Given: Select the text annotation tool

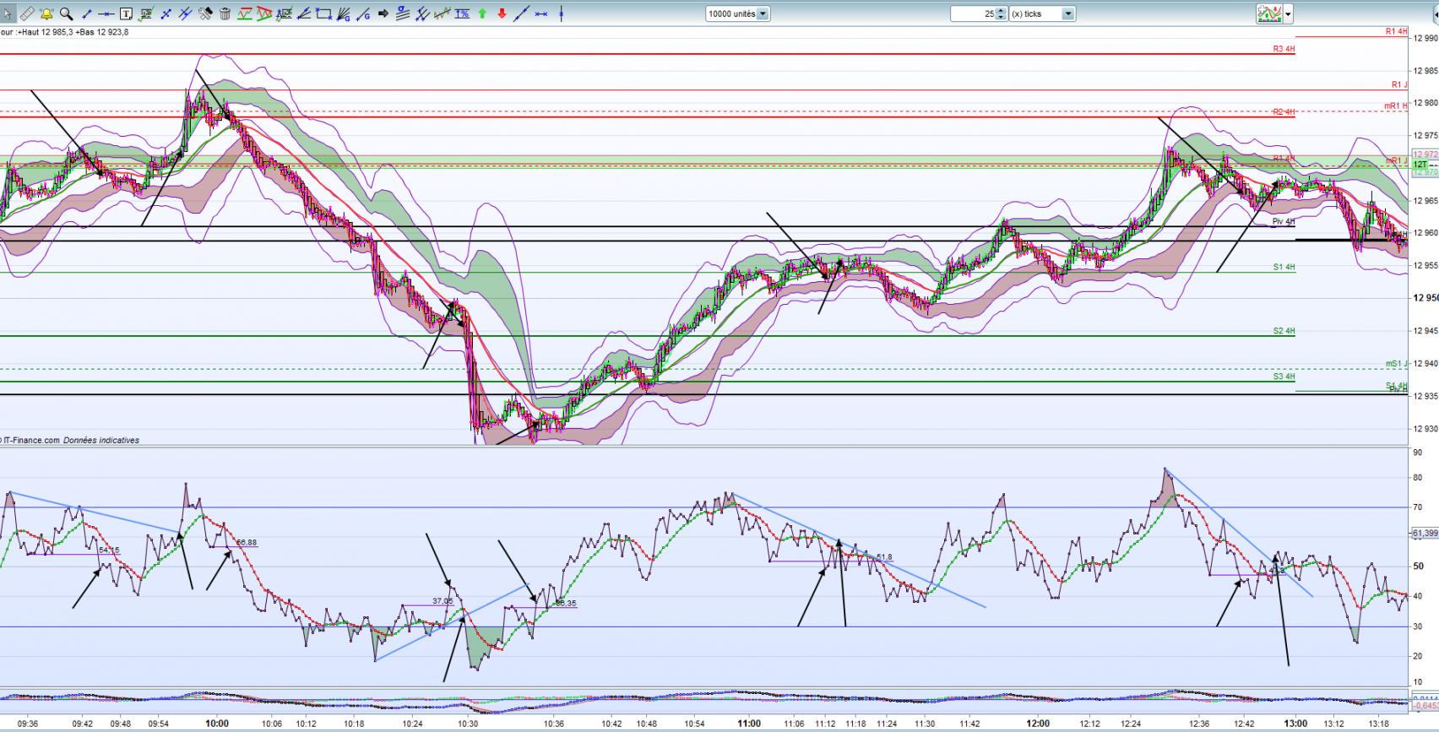Looking at the screenshot, I should (126, 14).
